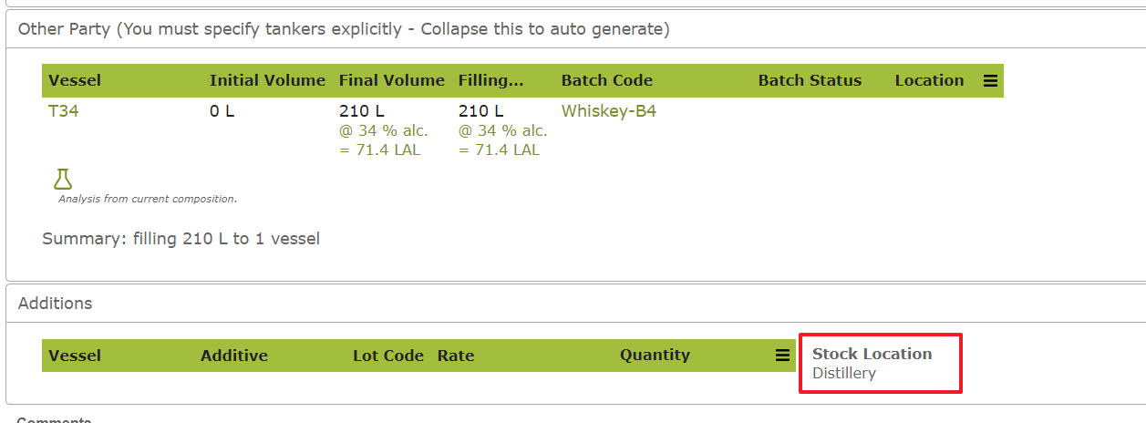Click the Additive column header in Additions

(x=233, y=356)
